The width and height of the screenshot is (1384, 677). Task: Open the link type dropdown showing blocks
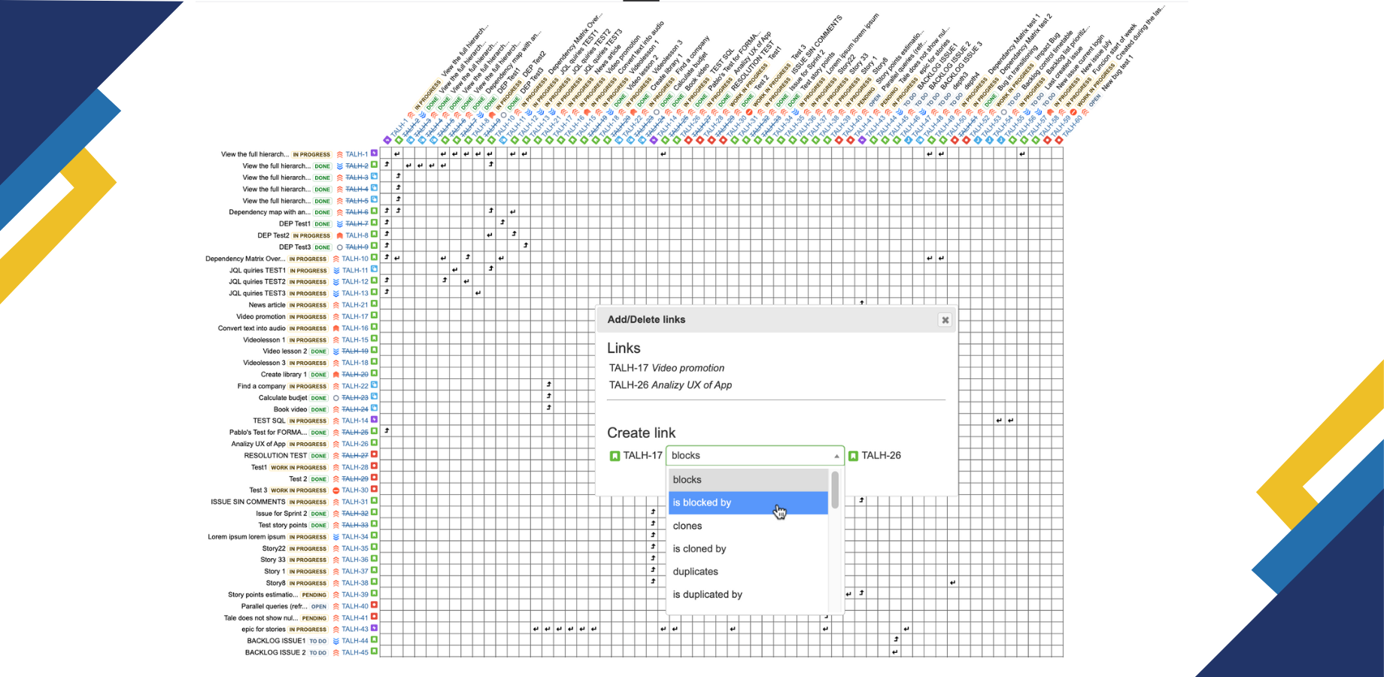[755, 455]
